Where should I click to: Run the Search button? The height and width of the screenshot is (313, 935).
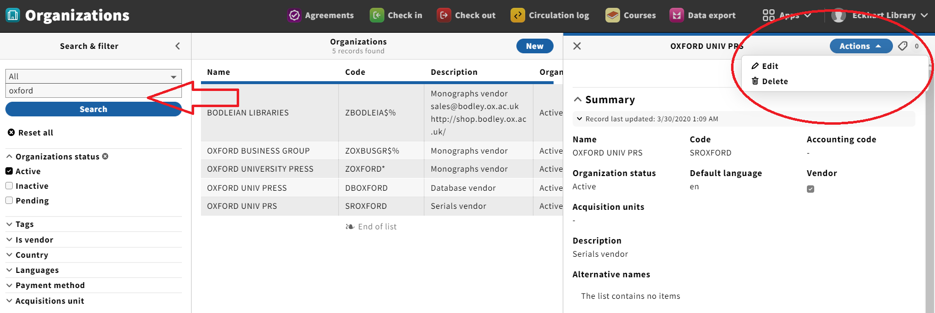(93, 109)
